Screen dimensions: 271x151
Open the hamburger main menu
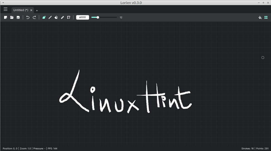pyautogui.click(x=6, y=9)
